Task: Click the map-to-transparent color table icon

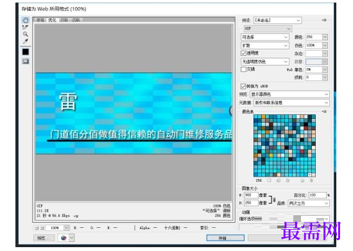Action: 269,180
